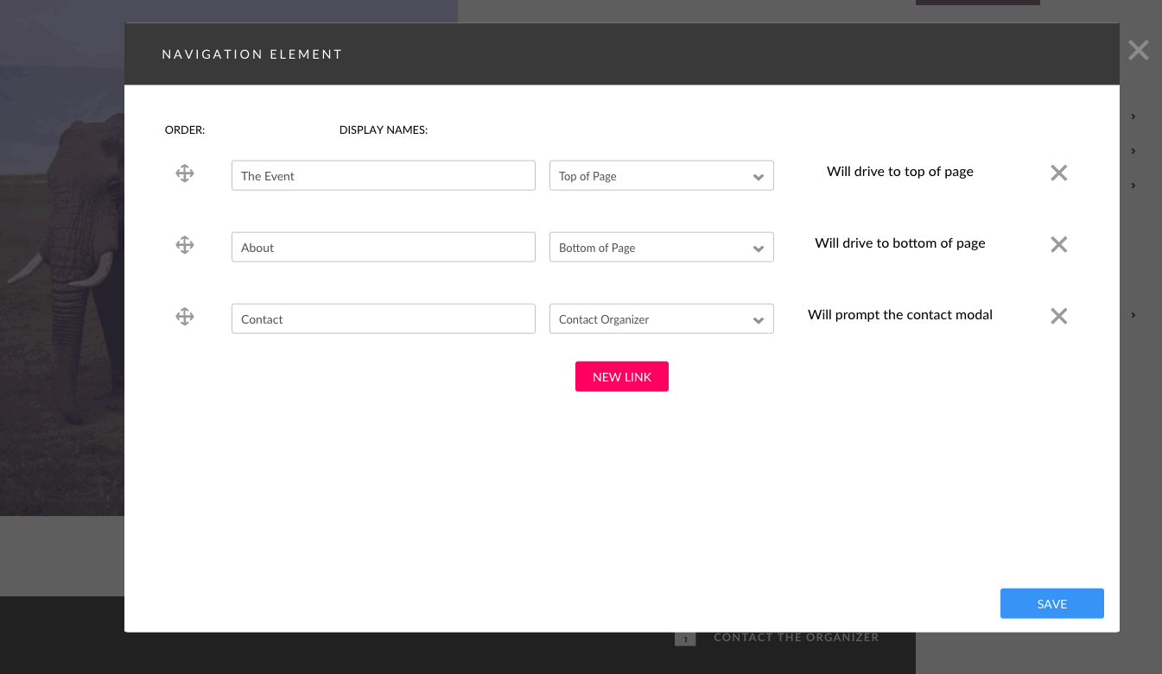Remove the About navigation link
1162x674 pixels.
tap(1058, 244)
